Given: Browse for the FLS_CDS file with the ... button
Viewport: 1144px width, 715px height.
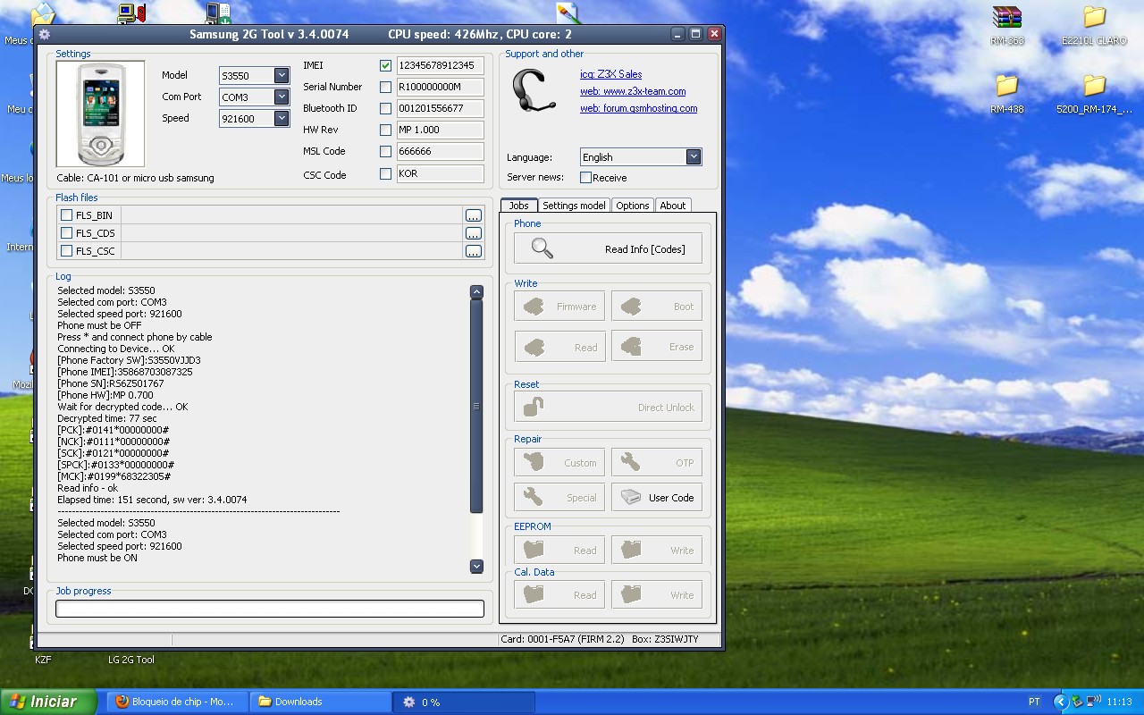Looking at the screenshot, I should [x=474, y=233].
